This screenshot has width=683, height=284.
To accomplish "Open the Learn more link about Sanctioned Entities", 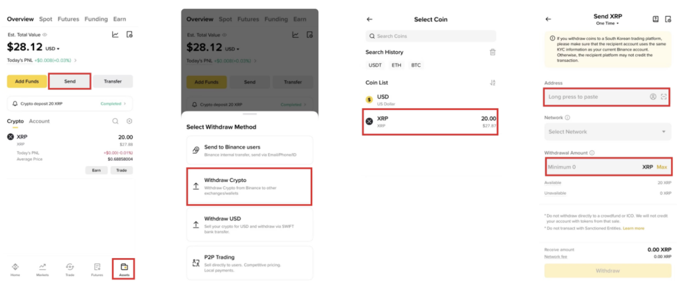I will point(634,228).
